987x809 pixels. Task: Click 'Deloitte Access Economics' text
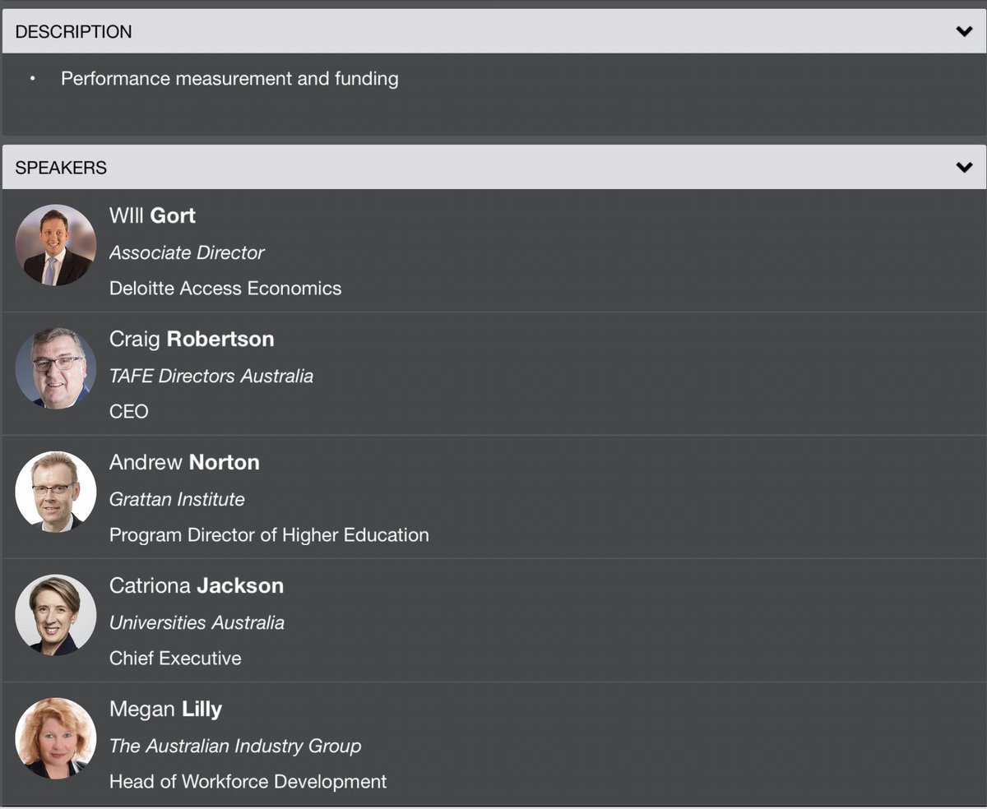coord(225,289)
